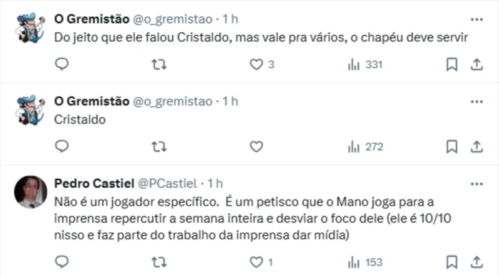
Task: Reply to the 'Cristaldo' tweet
Action: click(62, 147)
